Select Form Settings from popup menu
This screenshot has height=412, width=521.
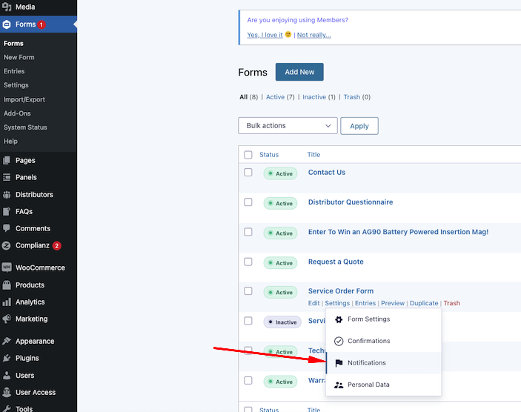pos(383,319)
